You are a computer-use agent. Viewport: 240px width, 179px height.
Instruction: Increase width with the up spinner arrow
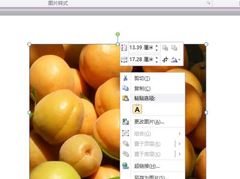[157, 57]
